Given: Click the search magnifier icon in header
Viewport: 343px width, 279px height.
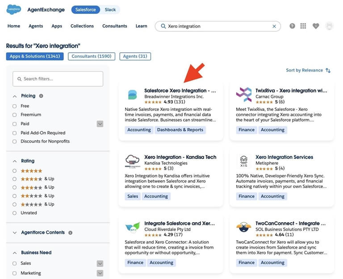Looking at the screenshot, I should 163,26.
